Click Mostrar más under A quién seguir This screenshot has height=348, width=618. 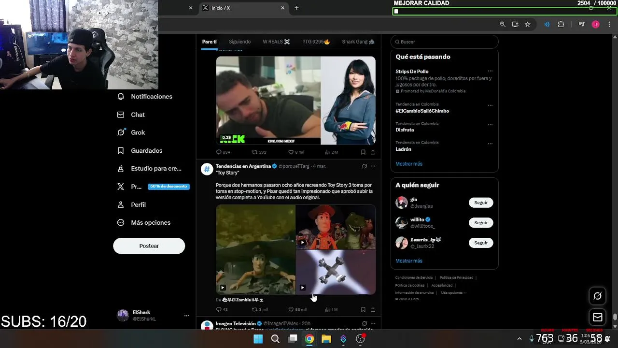pyautogui.click(x=409, y=261)
